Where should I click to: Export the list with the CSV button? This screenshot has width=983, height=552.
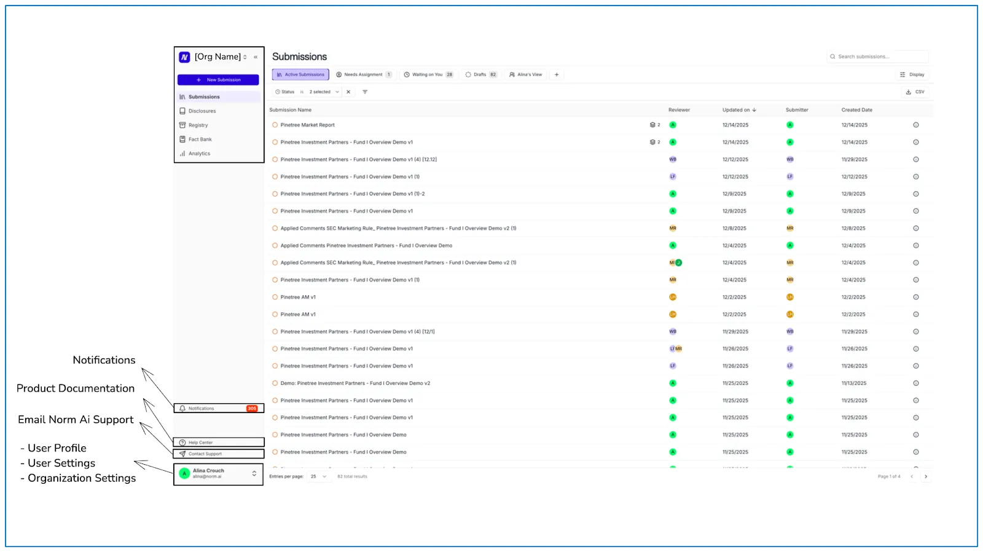915,92
